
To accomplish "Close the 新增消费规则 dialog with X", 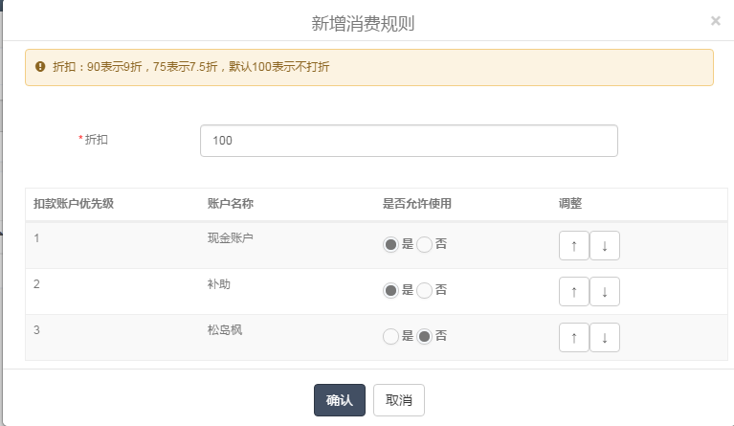I will pyautogui.click(x=715, y=20).
